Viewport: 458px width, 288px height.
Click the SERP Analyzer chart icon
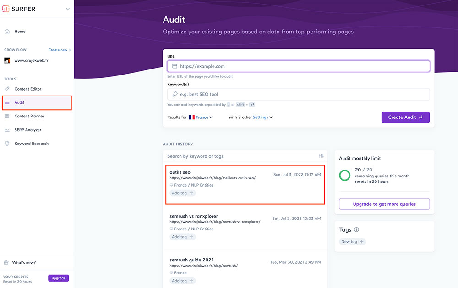pos(7,130)
